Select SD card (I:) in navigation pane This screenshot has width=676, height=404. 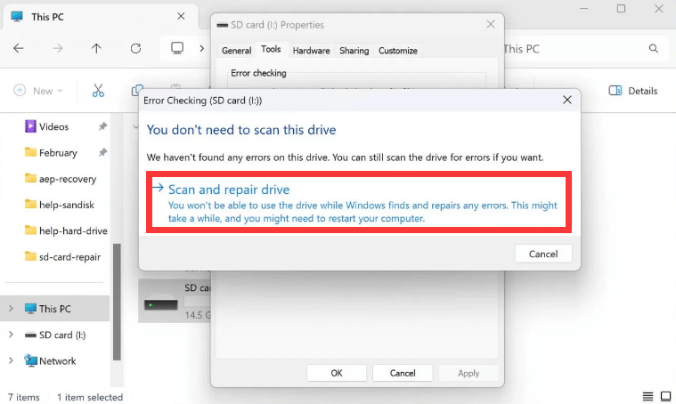62,335
